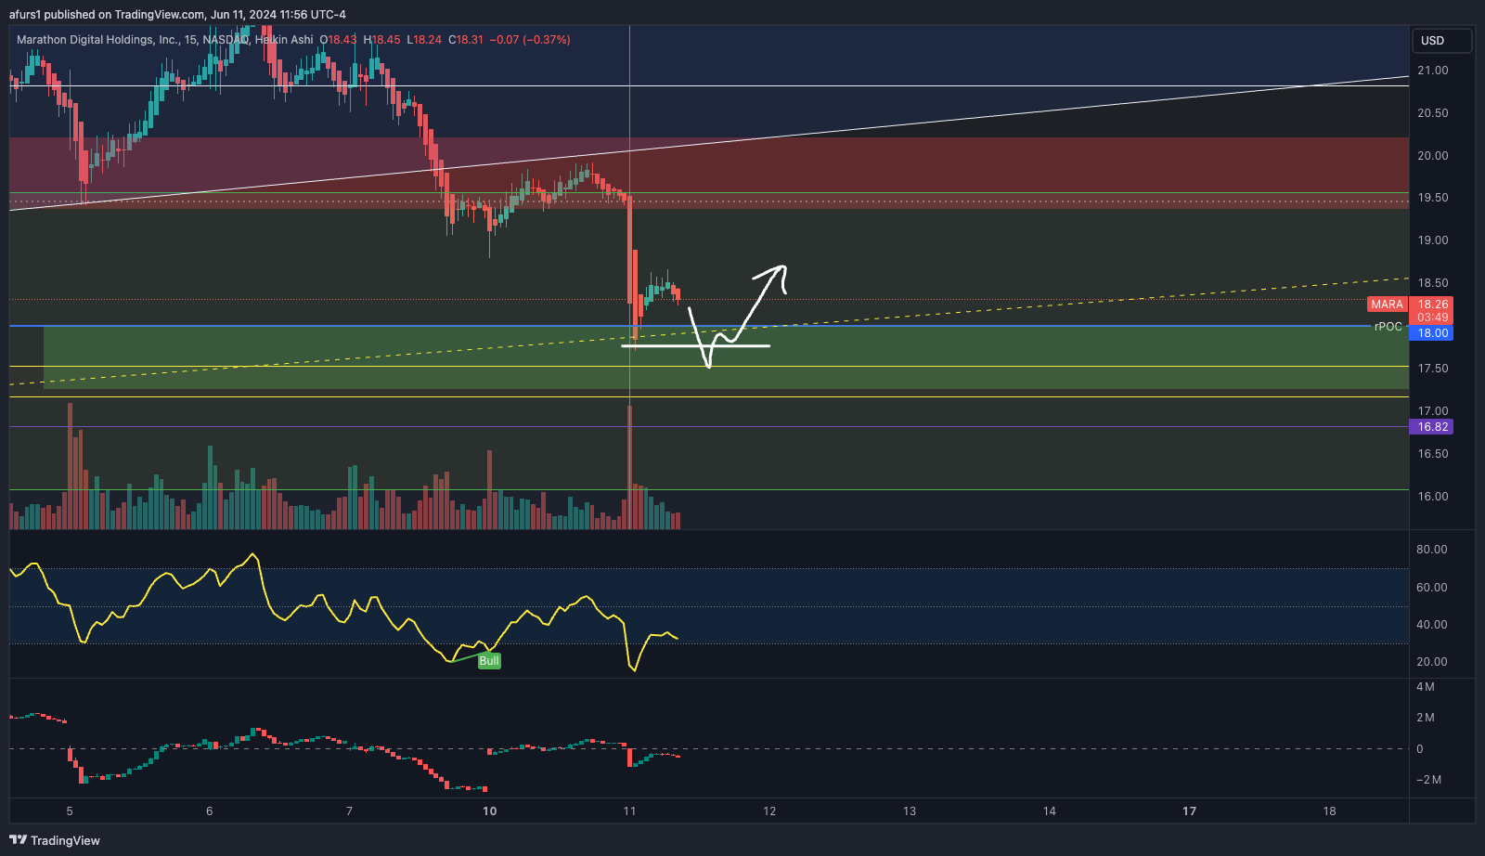Click the Heikin Ashi label in the title
The image size is (1485, 856).
[x=284, y=40]
